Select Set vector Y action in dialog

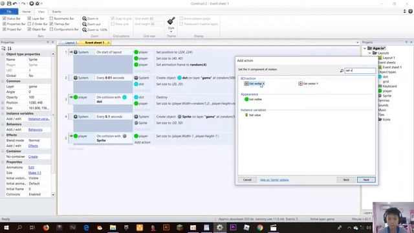tap(308, 83)
